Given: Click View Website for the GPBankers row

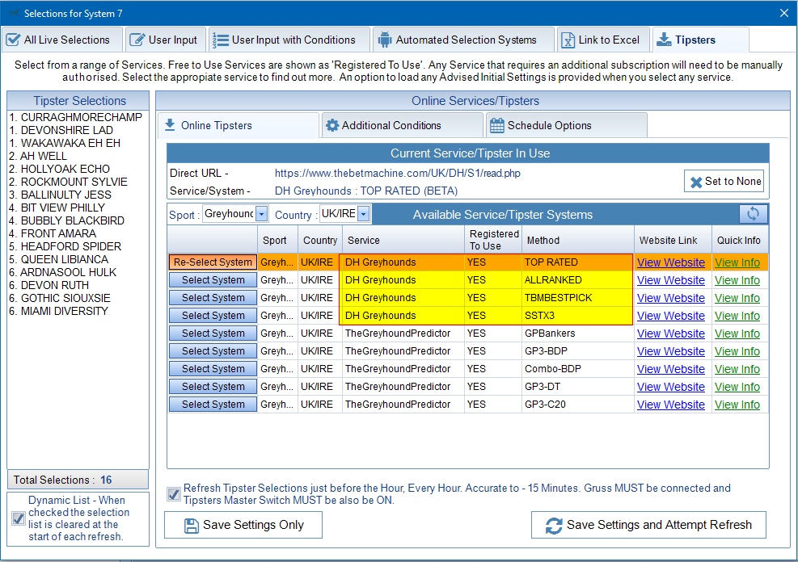Looking at the screenshot, I should click(670, 333).
